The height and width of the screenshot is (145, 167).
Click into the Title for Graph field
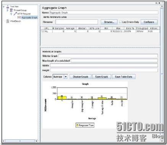coord(108,56)
